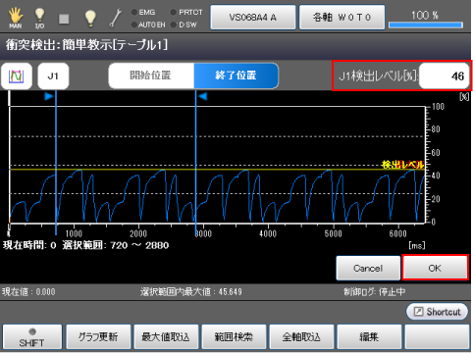
Task: Select the start marker blue arrow
Action: click(49, 96)
